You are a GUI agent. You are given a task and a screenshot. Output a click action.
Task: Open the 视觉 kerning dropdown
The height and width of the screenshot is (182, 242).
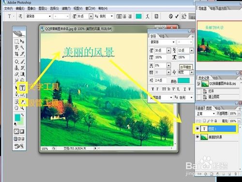[192, 72]
